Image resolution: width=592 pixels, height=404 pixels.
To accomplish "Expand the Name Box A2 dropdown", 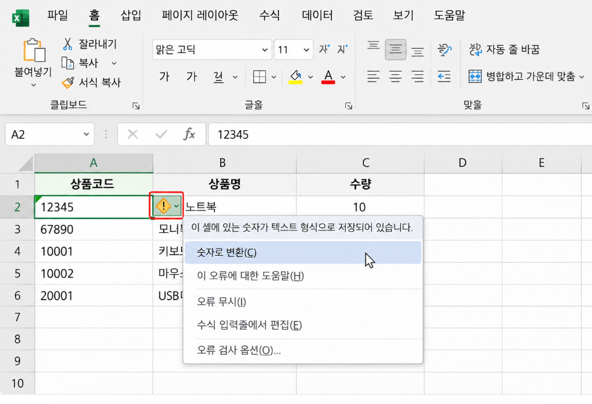I will tap(86, 134).
